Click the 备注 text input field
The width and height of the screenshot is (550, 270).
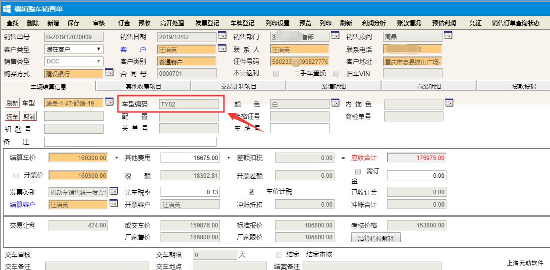tap(130, 142)
